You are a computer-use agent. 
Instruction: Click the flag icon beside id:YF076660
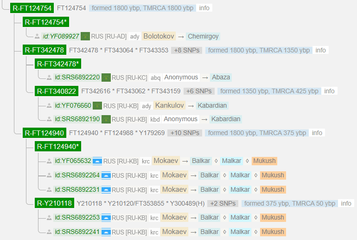click(97, 106)
